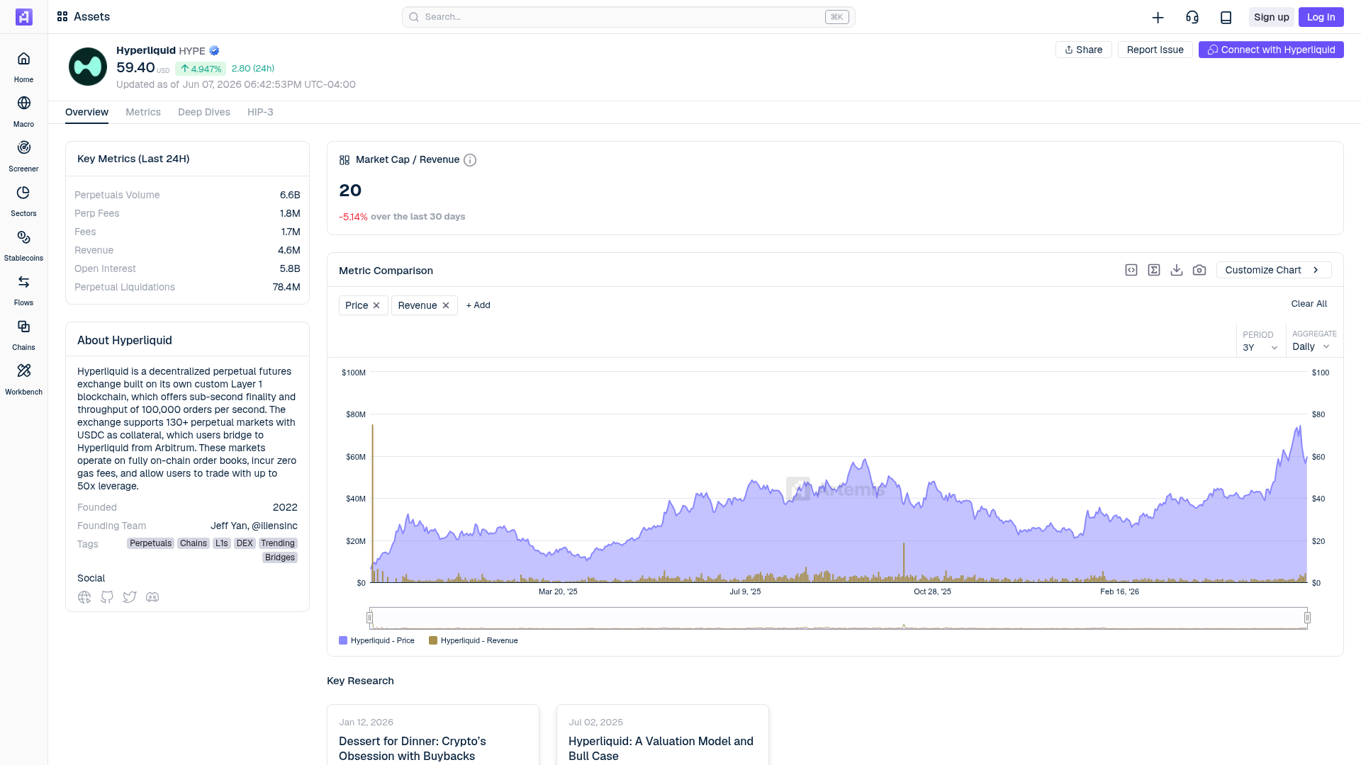Click the Hyperliquid - Price purple swatch
Image resolution: width=1361 pixels, height=765 pixels.
pos(343,640)
